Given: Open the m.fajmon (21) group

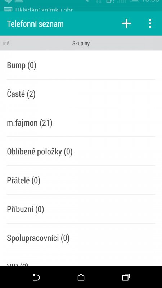Looking at the screenshot, I should tap(81, 122).
